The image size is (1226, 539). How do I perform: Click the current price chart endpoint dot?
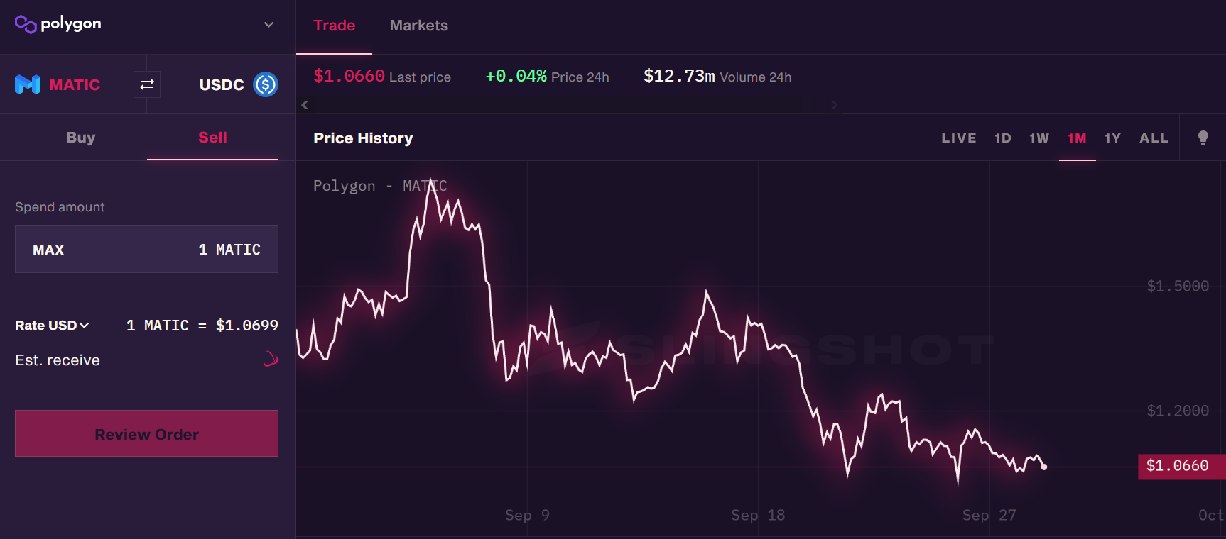1043,467
